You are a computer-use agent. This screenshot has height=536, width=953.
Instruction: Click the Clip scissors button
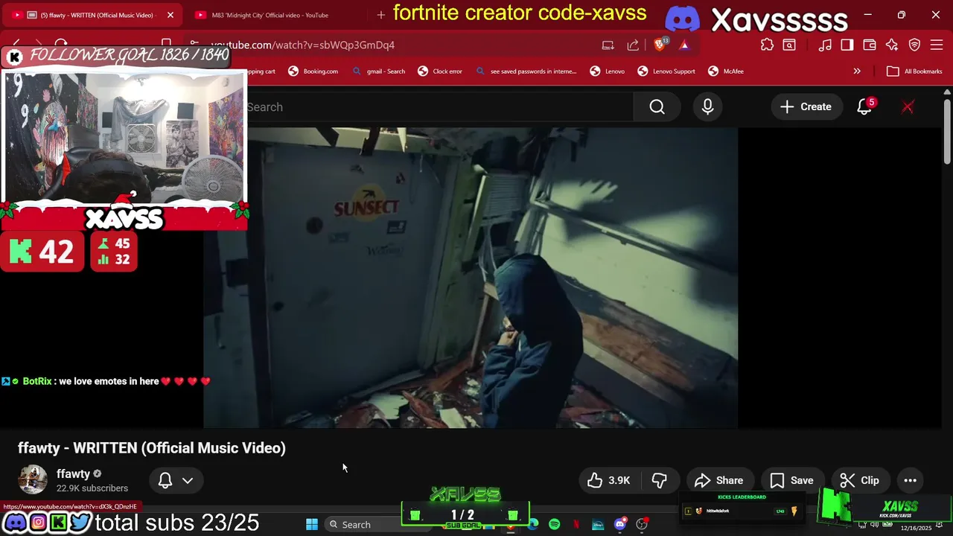click(859, 480)
